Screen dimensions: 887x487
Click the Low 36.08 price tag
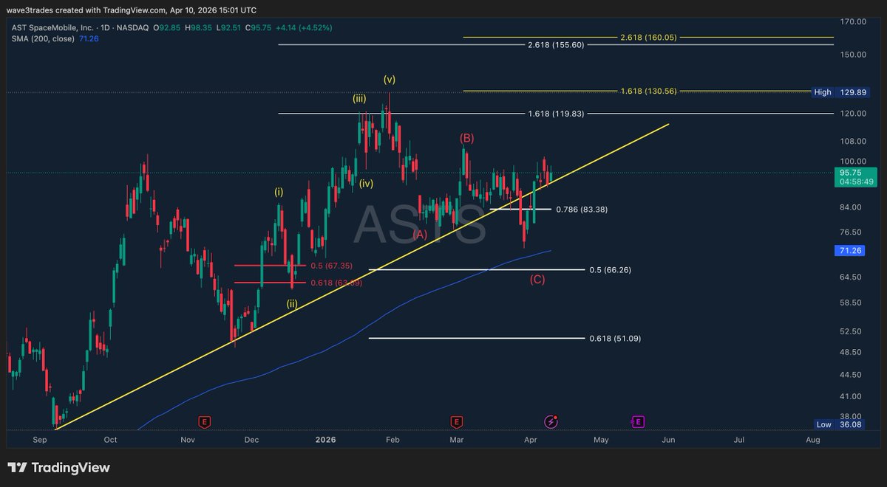point(840,424)
